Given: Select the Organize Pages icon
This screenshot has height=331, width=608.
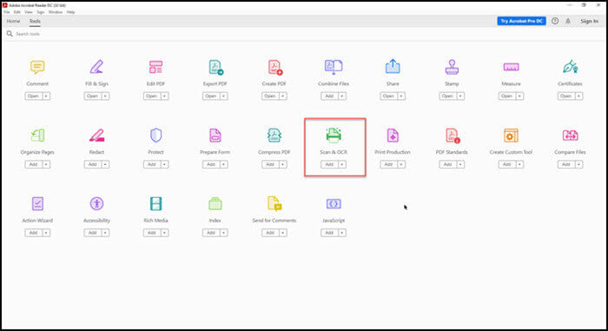Looking at the screenshot, I should (x=37, y=136).
